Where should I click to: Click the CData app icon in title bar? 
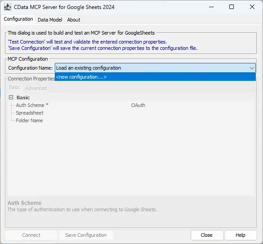(8, 7)
